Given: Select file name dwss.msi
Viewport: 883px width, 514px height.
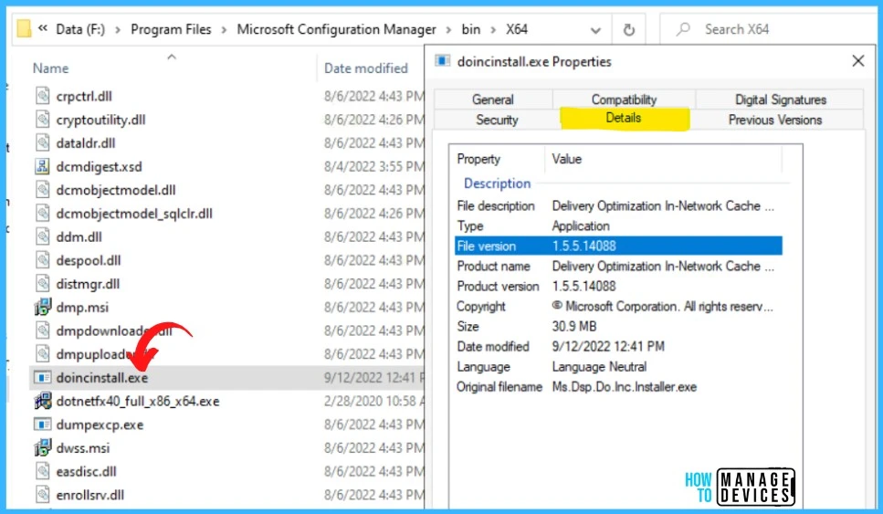Looking at the screenshot, I should 83,448.
